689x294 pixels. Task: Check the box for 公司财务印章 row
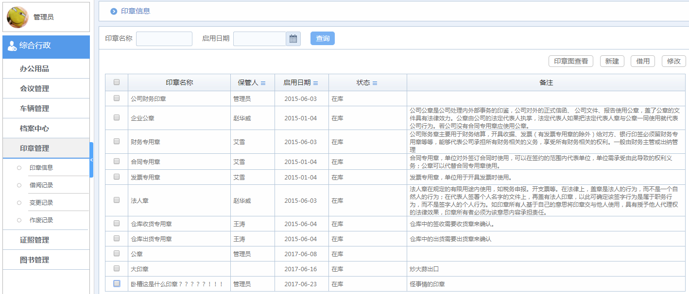click(117, 98)
